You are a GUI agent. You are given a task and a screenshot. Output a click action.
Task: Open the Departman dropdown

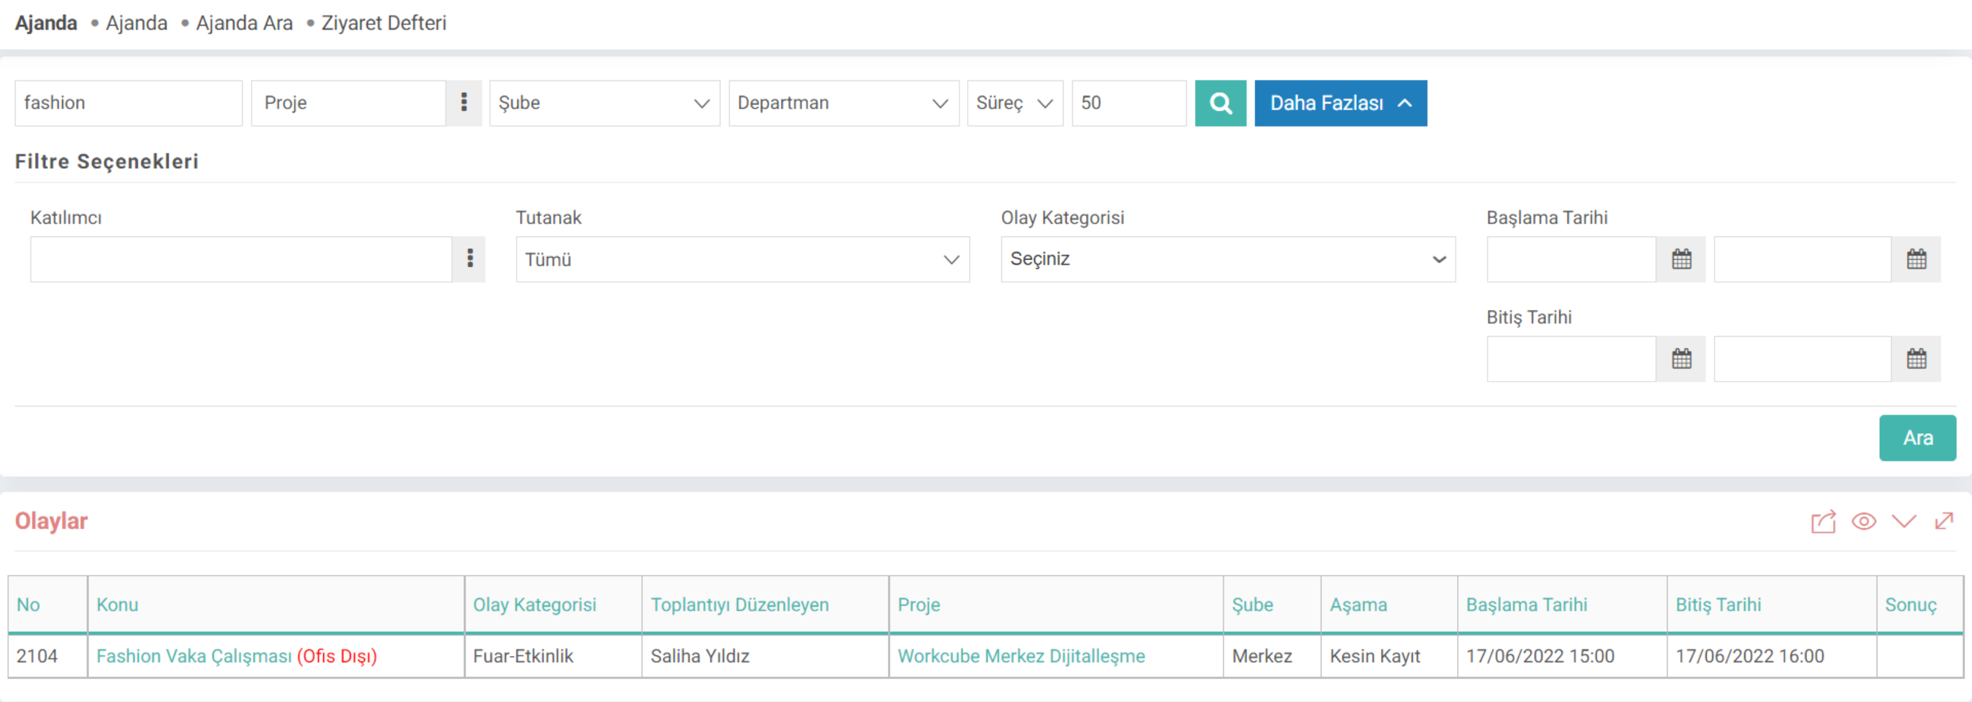coord(844,103)
